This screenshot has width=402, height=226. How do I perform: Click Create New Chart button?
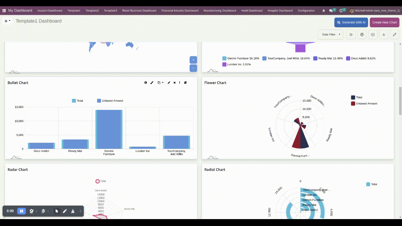tap(384, 22)
